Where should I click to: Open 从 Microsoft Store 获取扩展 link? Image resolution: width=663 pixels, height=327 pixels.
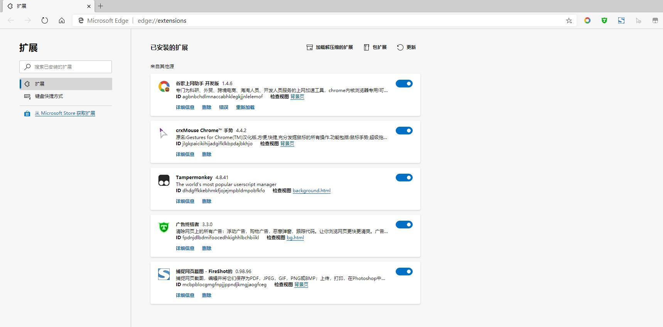coord(65,113)
